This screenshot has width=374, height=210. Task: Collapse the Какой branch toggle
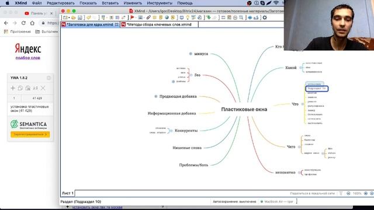tap(300, 68)
